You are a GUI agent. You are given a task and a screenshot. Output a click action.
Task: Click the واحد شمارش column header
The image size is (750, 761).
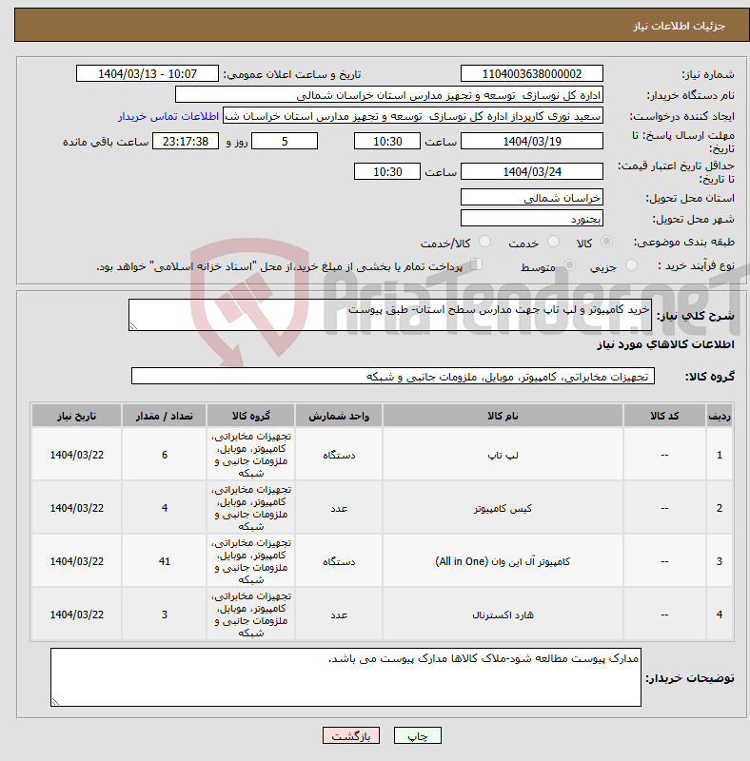tap(339, 416)
